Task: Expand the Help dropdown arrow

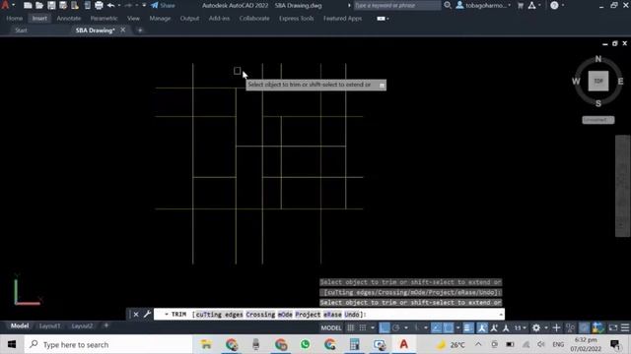Action: pyautogui.click(x=563, y=6)
